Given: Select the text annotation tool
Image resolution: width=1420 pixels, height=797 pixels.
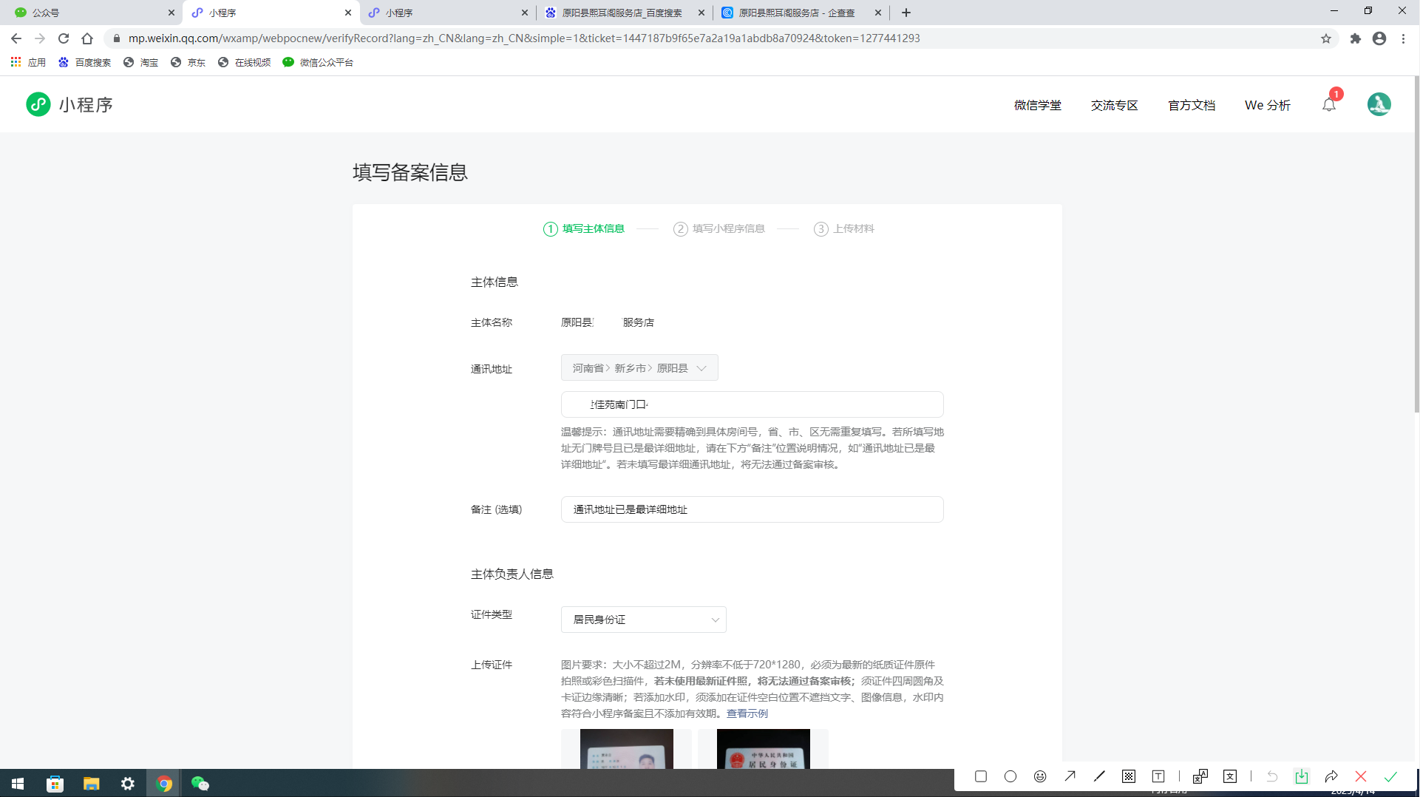Looking at the screenshot, I should [x=1158, y=776].
